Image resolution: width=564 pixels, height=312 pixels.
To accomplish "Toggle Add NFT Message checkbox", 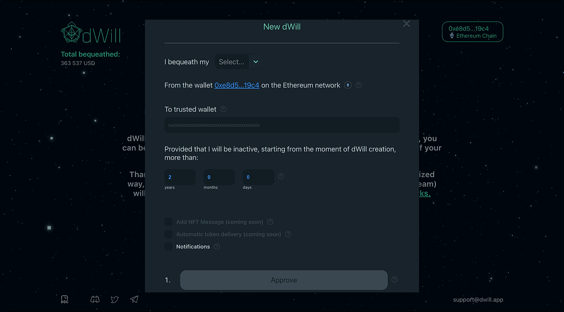I will 168,222.
